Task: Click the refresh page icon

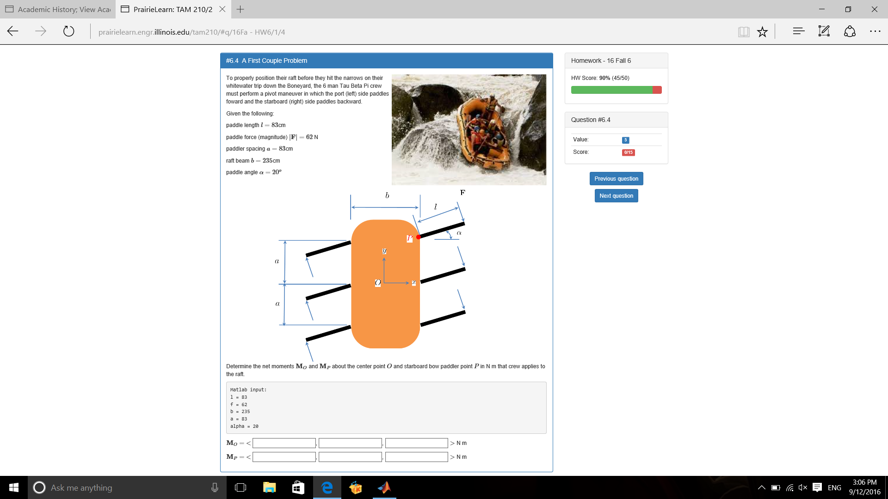Action: (68, 31)
